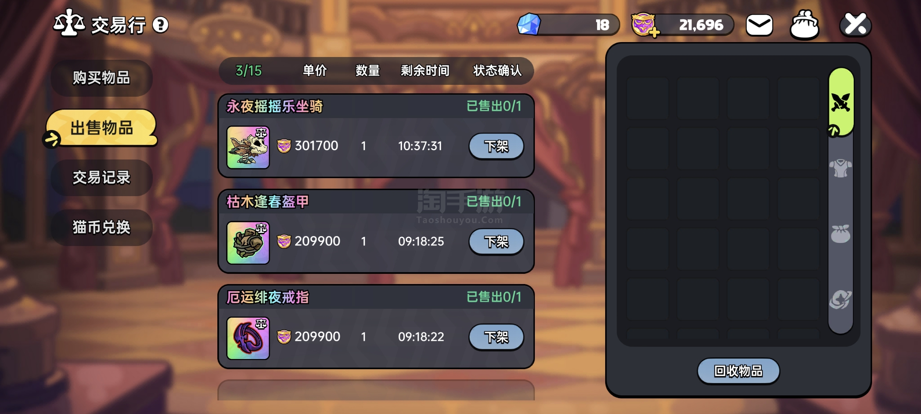Open the 猫币兑换 tab
Viewport: 921px width, 414px height.
102,227
